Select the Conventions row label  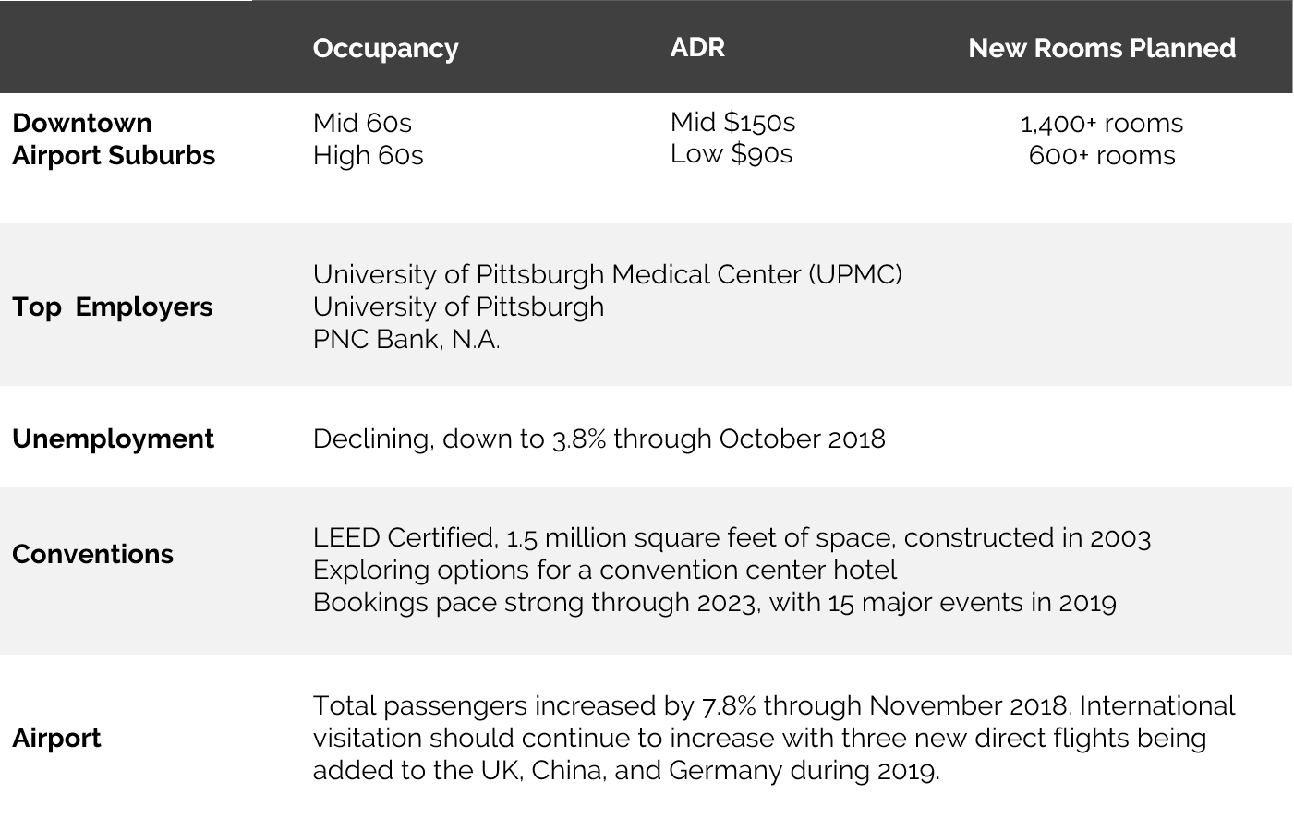(92, 554)
